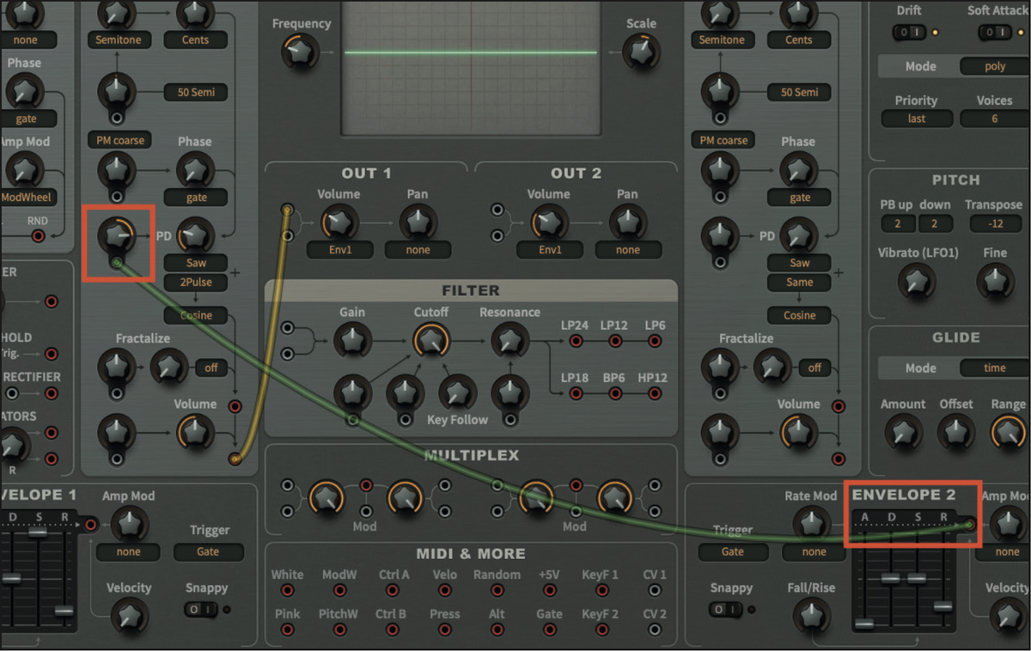Image resolution: width=1031 pixels, height=651 pixels.
Task: Click the Gate trigger button for Envelope 2
Action: coord(733,551)
